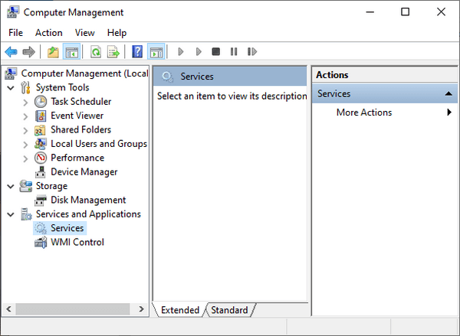The height and width of the screenshot is (336, 460).
Task: Open the More Actions submenu arrow
Action: (x=449, y=113)
